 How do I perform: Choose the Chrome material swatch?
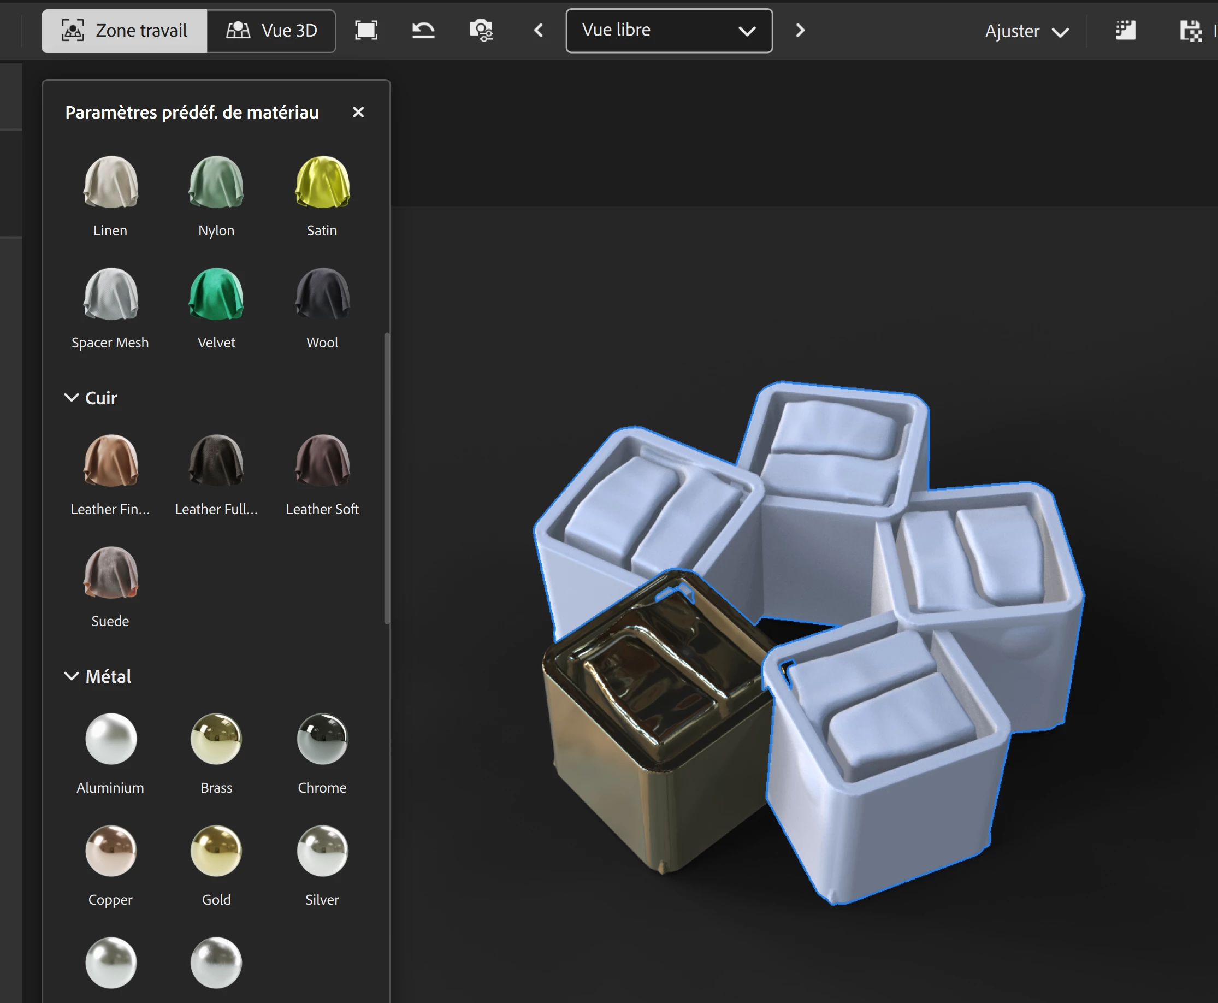[x=322, y=739]
